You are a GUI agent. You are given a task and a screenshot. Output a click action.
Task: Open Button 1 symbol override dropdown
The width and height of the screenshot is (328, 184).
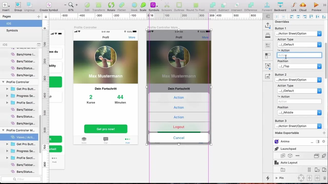[x=298, y=33]
